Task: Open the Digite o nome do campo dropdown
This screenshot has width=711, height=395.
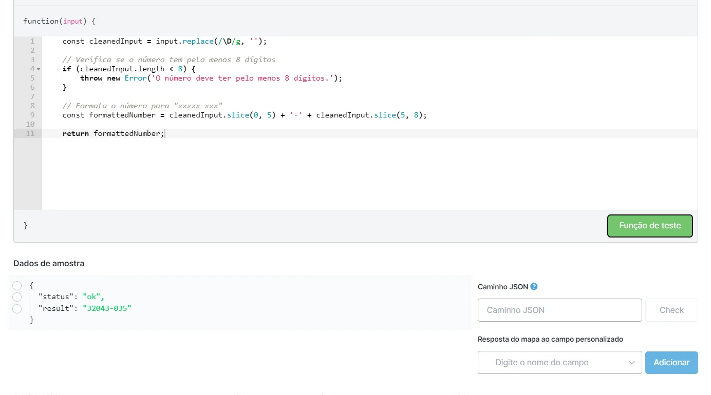Action: click(x=559, y=362)
